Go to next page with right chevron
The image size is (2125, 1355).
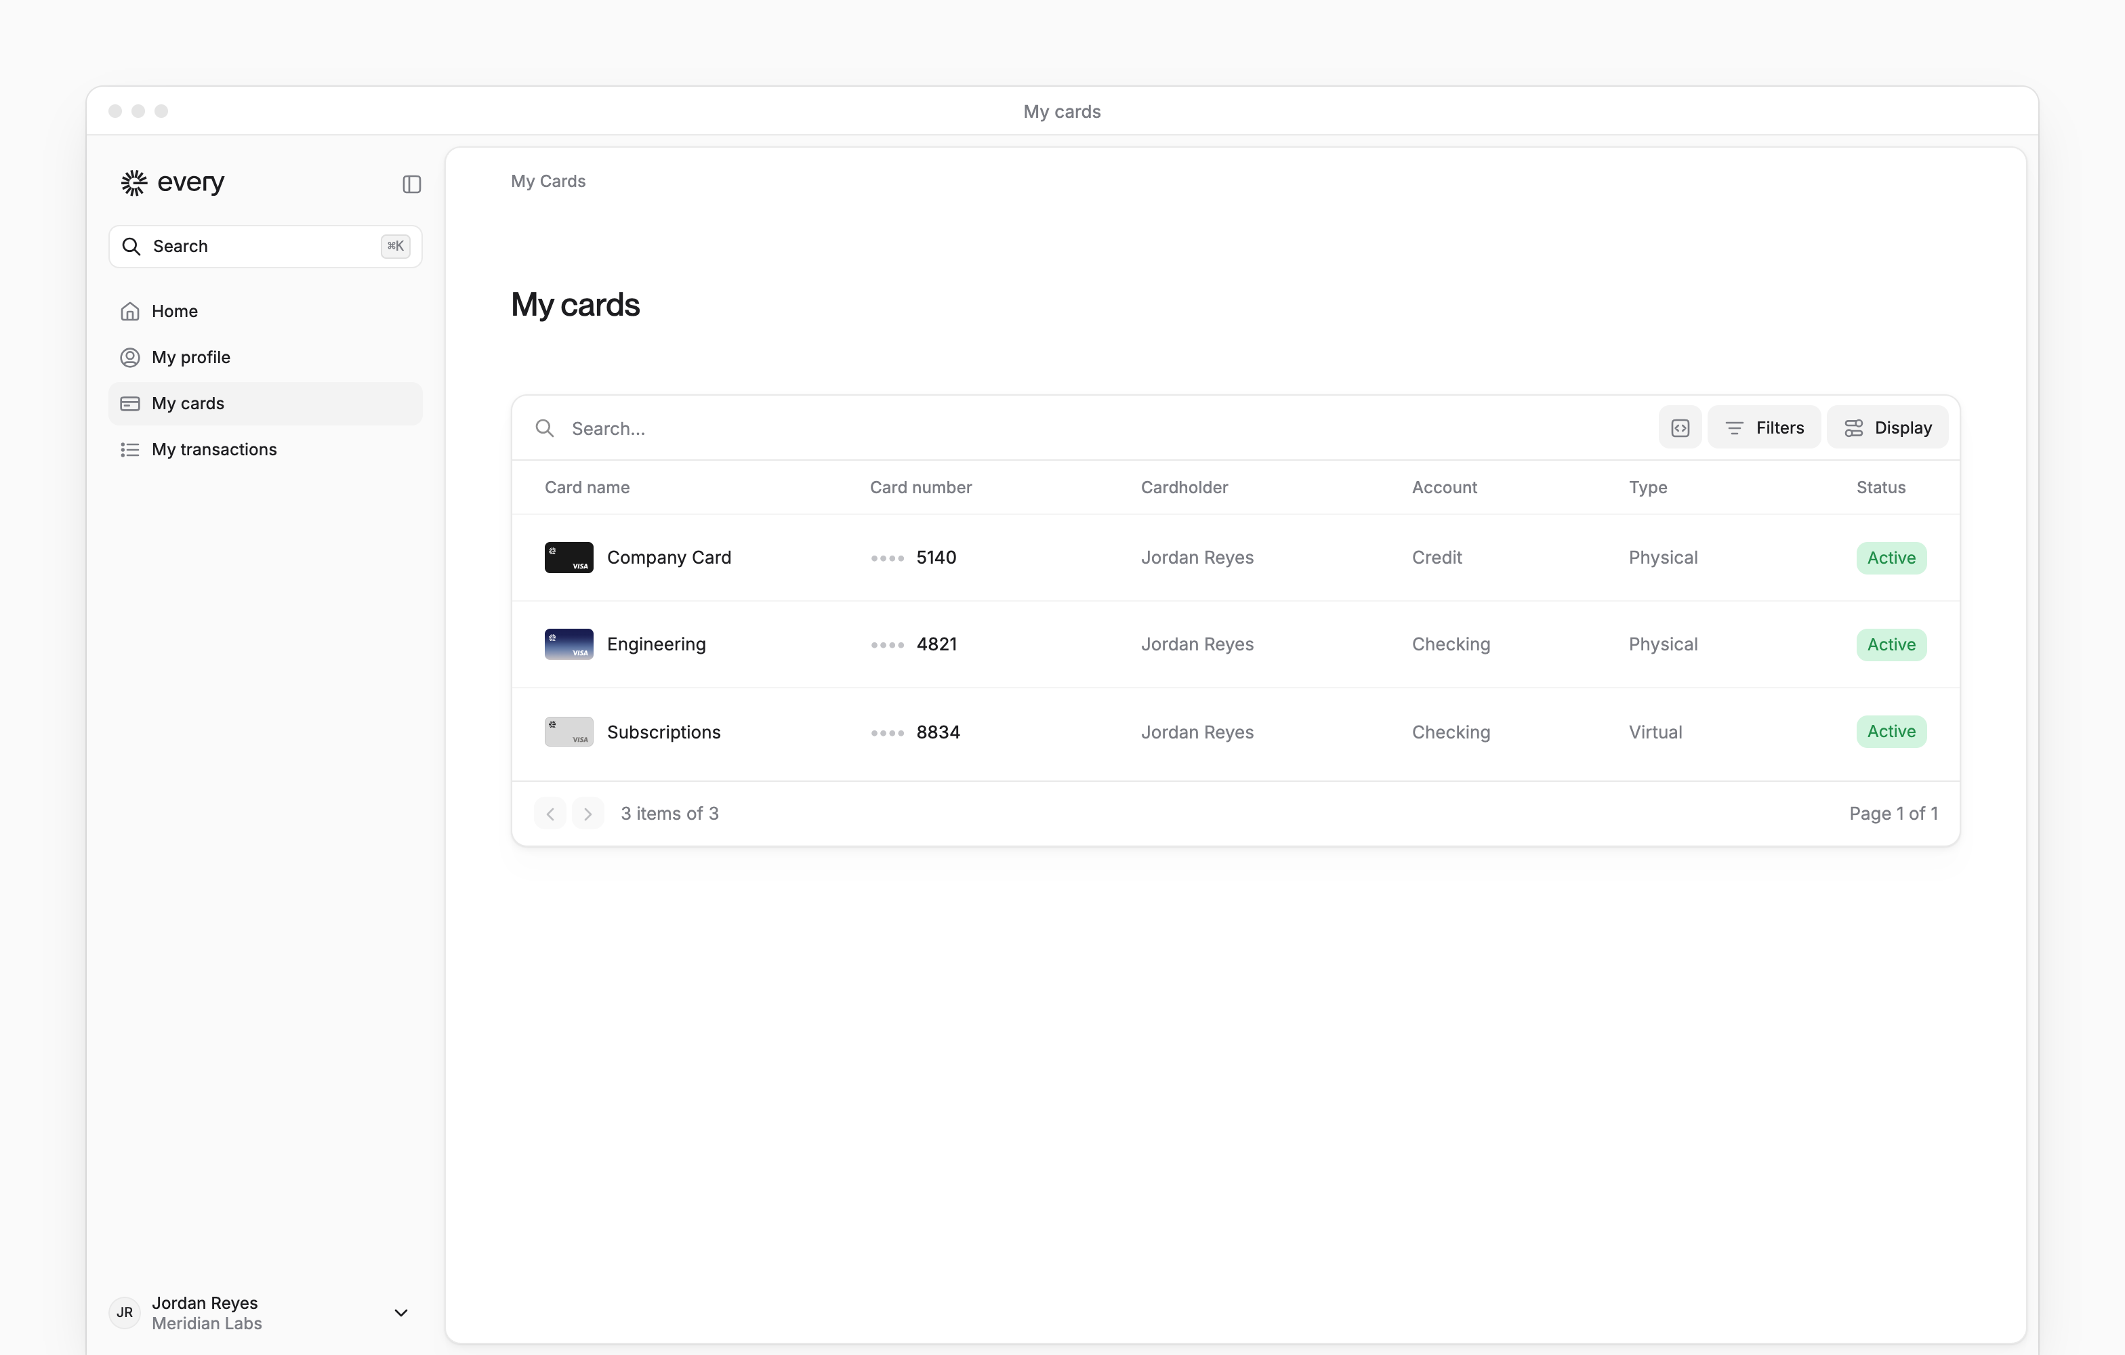587,814
